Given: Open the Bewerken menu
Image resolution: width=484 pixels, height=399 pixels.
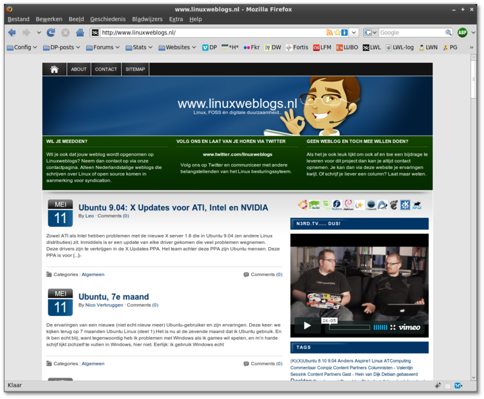Looking at the screenshot, I should coord(49,19).
